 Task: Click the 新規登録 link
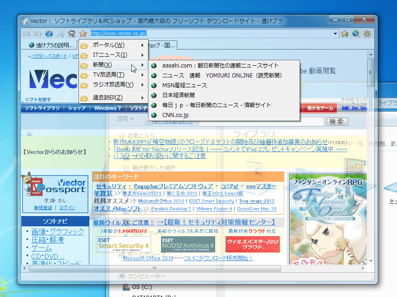(x=43, y=208)
